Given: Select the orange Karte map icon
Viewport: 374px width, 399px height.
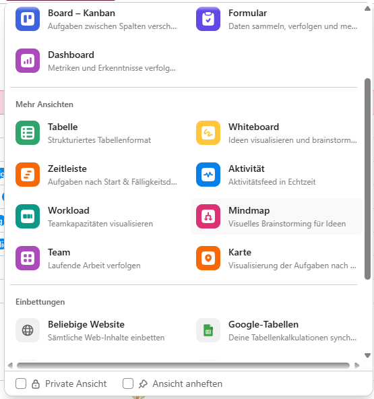Looking at the screenshot, I should click(x=208, y=258).
